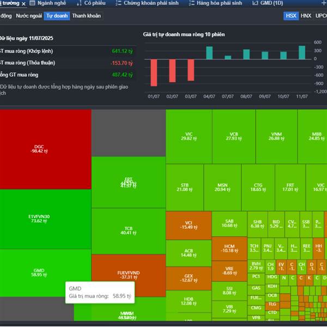327x327 pixels.
Task: Select the BVH 2.79 tỷ tile
Action: point(256,267)
